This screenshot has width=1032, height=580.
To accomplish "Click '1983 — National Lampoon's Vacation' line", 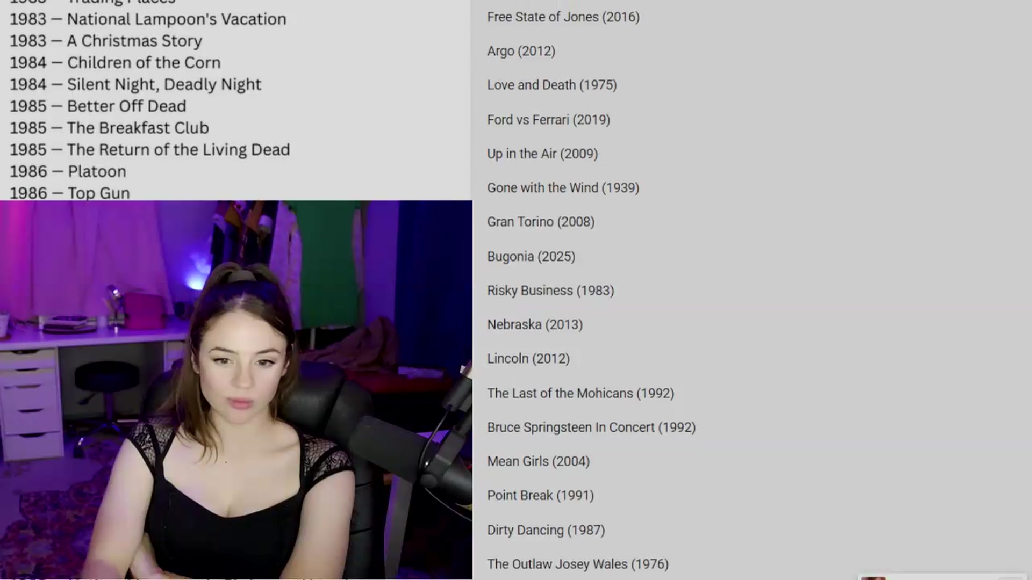I will coord(148,19).
